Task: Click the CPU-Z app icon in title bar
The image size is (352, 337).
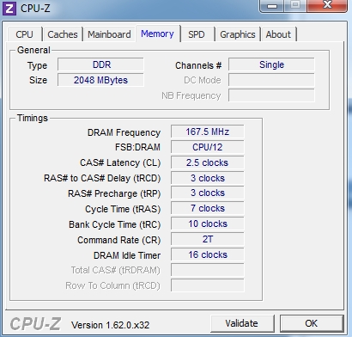Action: 9,9
